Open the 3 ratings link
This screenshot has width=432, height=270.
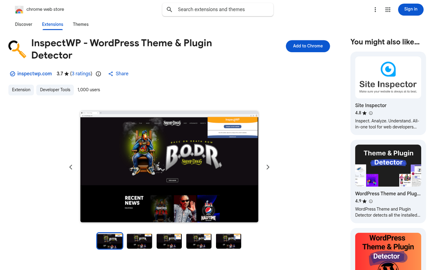(81, 73)
